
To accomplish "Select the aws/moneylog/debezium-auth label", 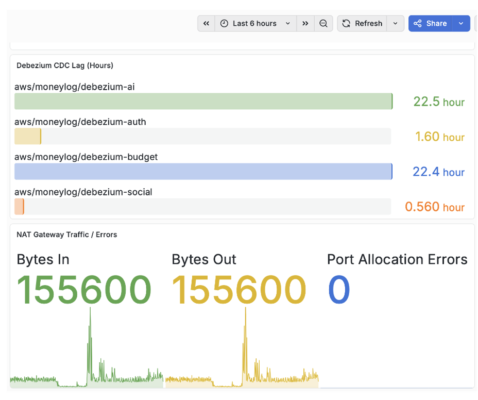I will click(x=80, y=122).
